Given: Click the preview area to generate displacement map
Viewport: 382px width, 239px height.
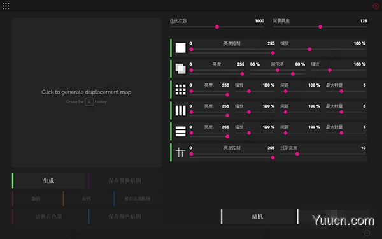Looking at the screenshot, I should point(87,92).
